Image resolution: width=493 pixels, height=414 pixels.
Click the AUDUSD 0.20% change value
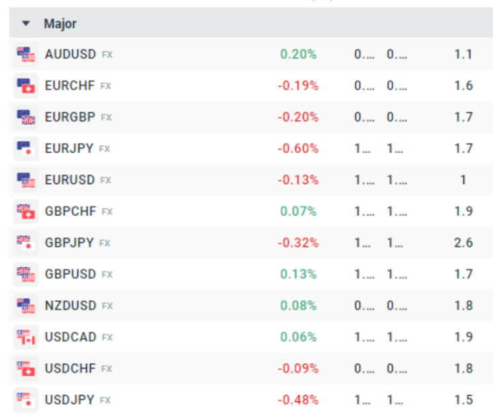(x=298, y=54)
